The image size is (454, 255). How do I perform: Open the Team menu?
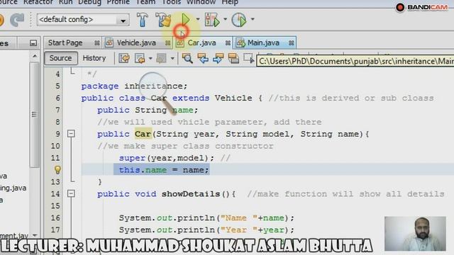point(145,2)
